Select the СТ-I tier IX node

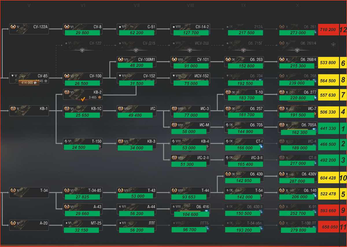point(244,143)
